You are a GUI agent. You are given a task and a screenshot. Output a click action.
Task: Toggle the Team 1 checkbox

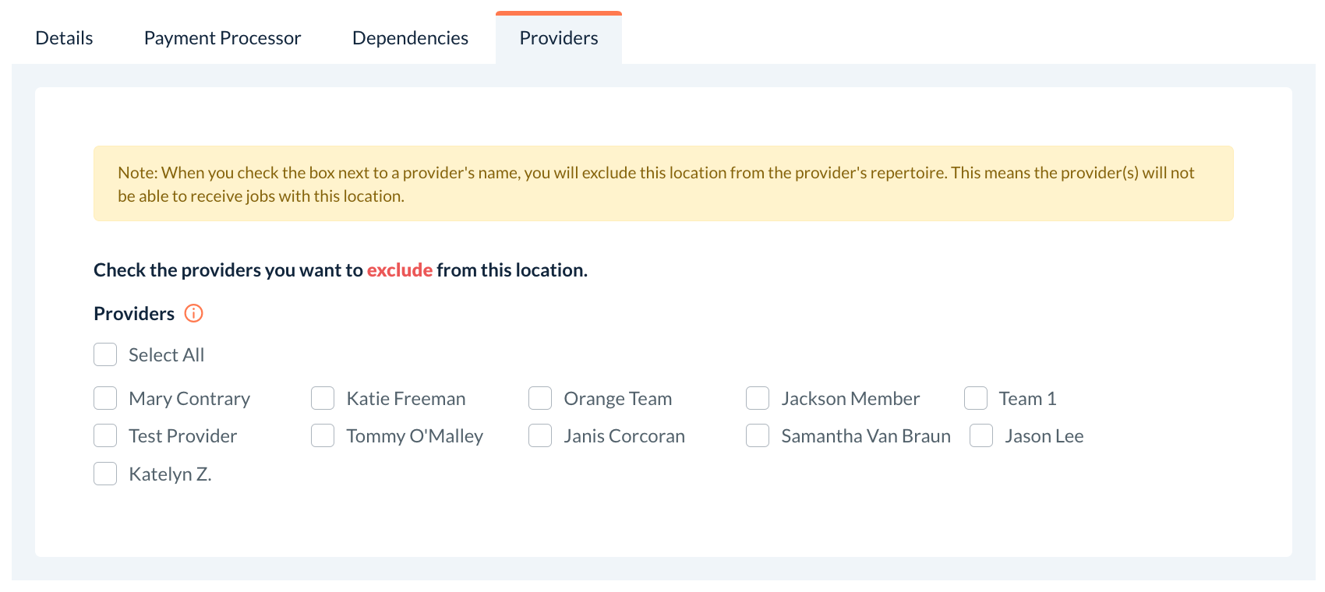(x=976, y=398)
